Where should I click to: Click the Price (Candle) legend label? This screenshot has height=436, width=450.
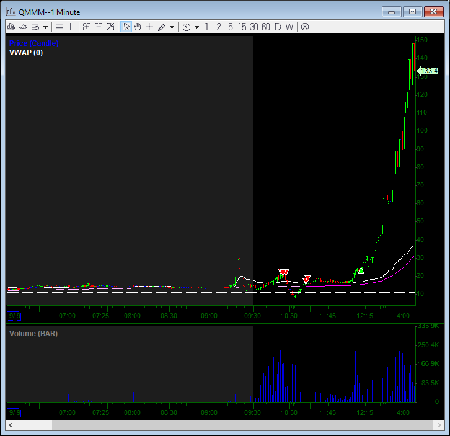coord(34,43)
